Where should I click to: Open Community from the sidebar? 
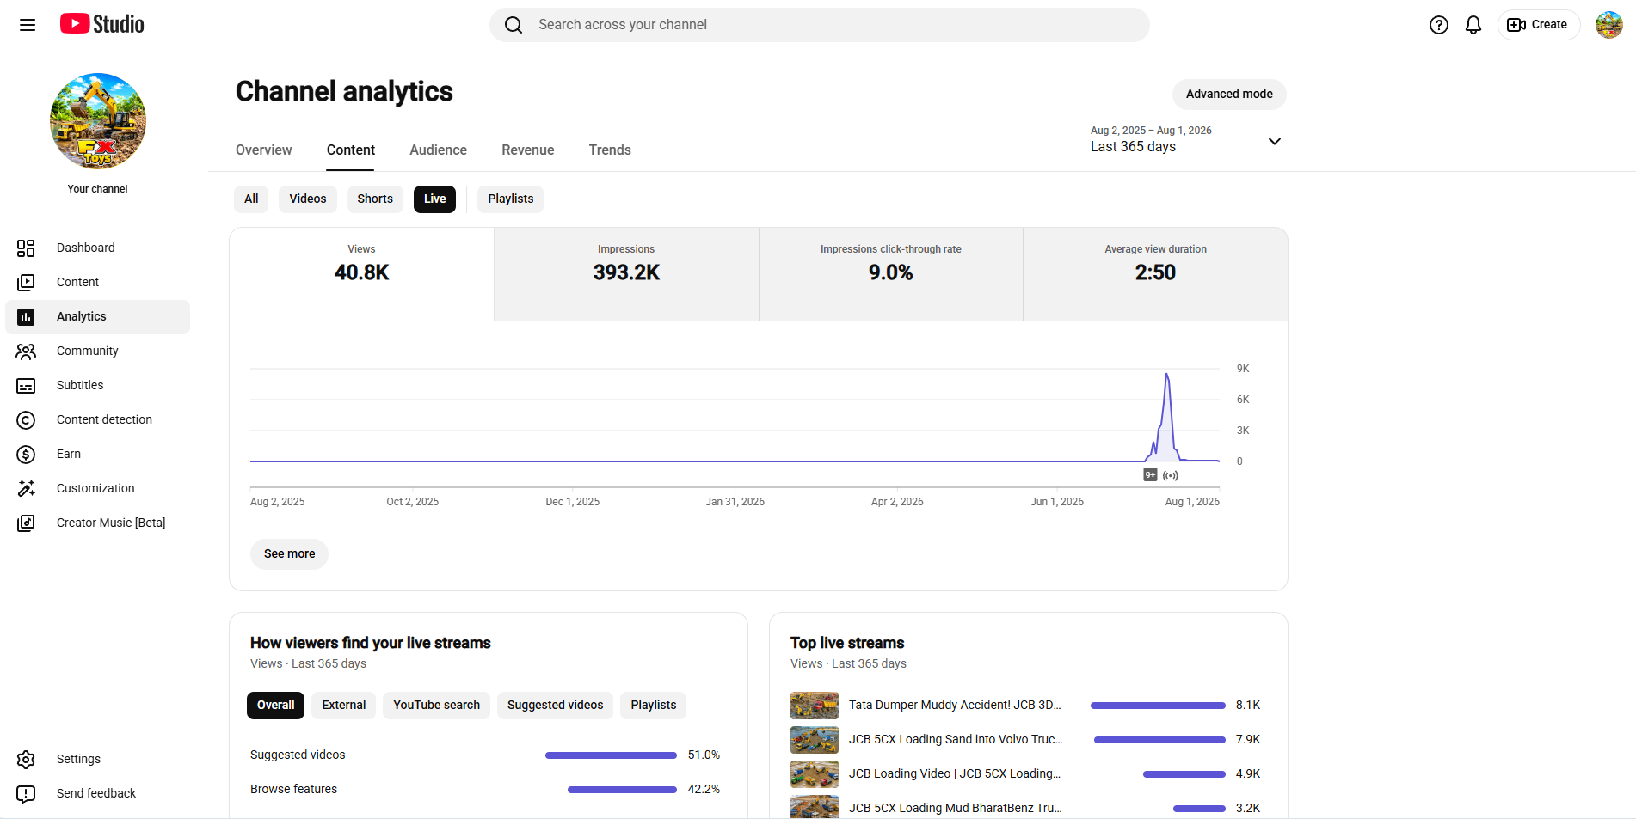click(98, 351)
